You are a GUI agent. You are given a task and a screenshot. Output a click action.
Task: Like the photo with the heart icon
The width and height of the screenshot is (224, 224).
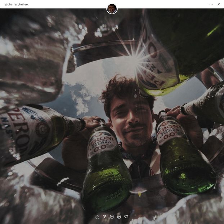(126, 217)
